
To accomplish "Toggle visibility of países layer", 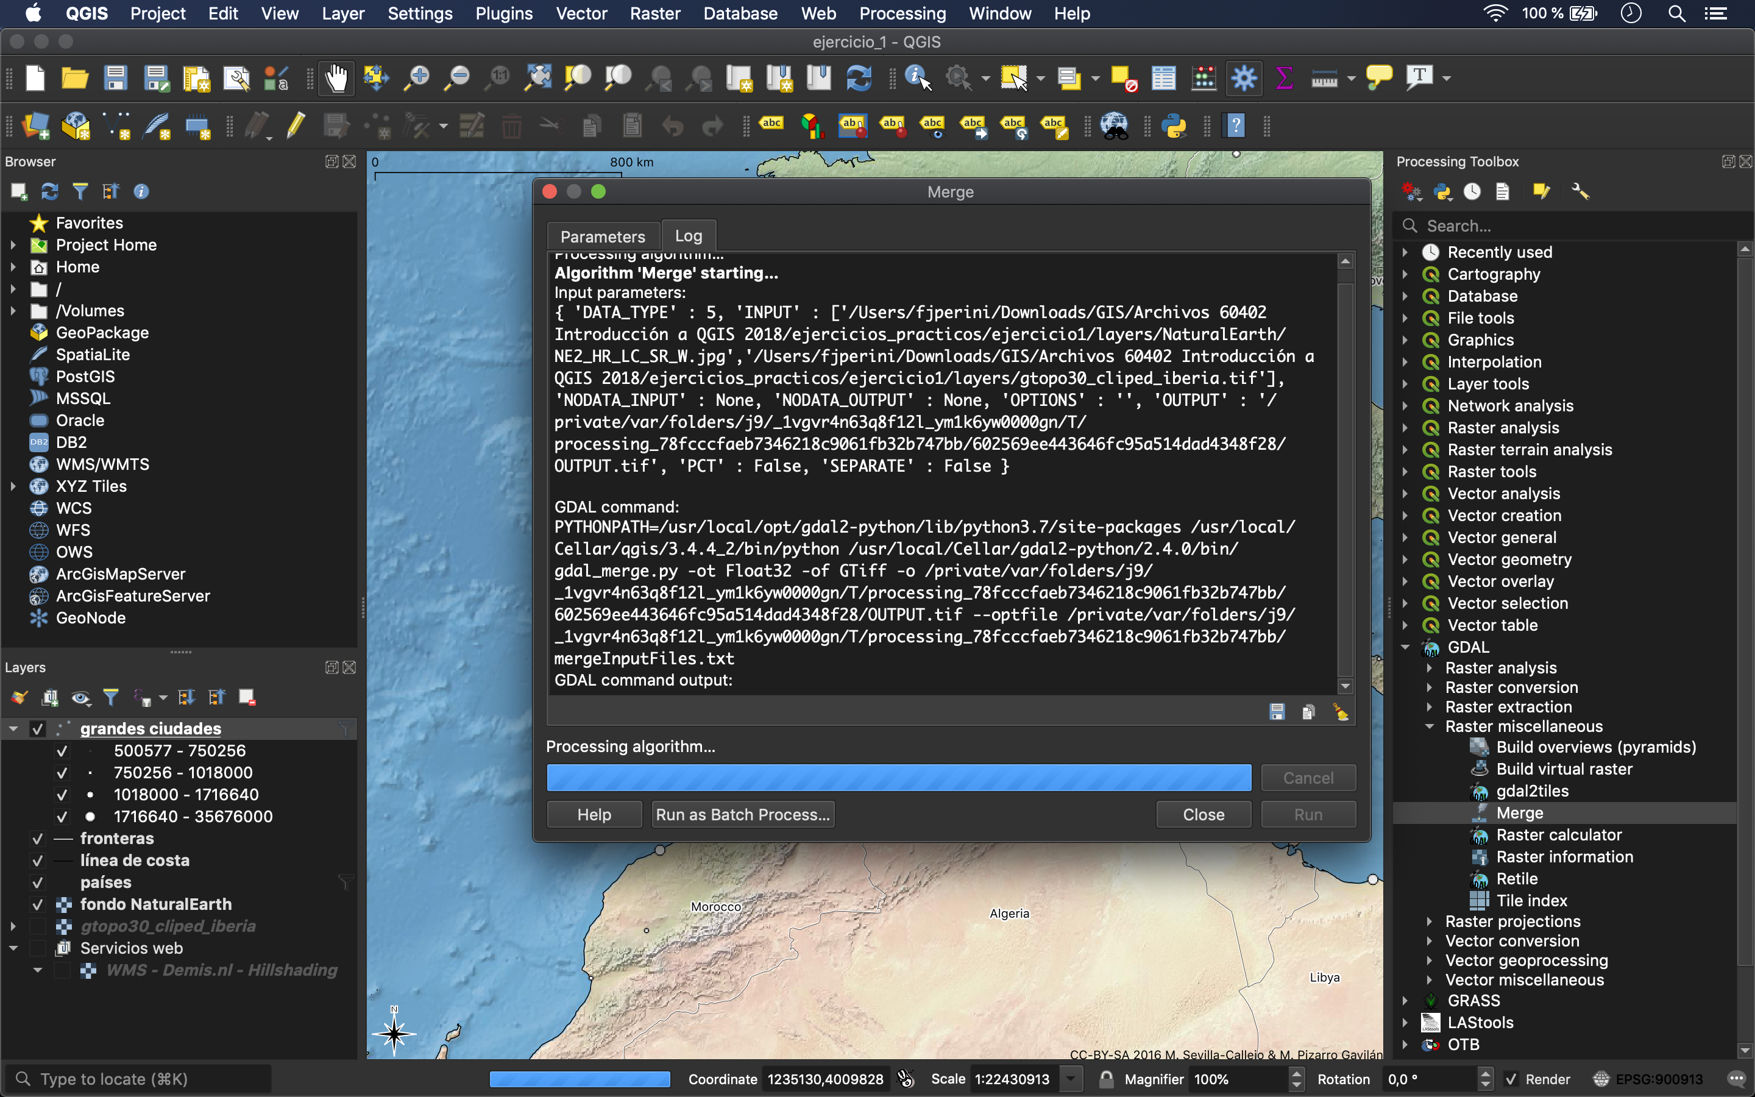I will click(x=37, y=882).
